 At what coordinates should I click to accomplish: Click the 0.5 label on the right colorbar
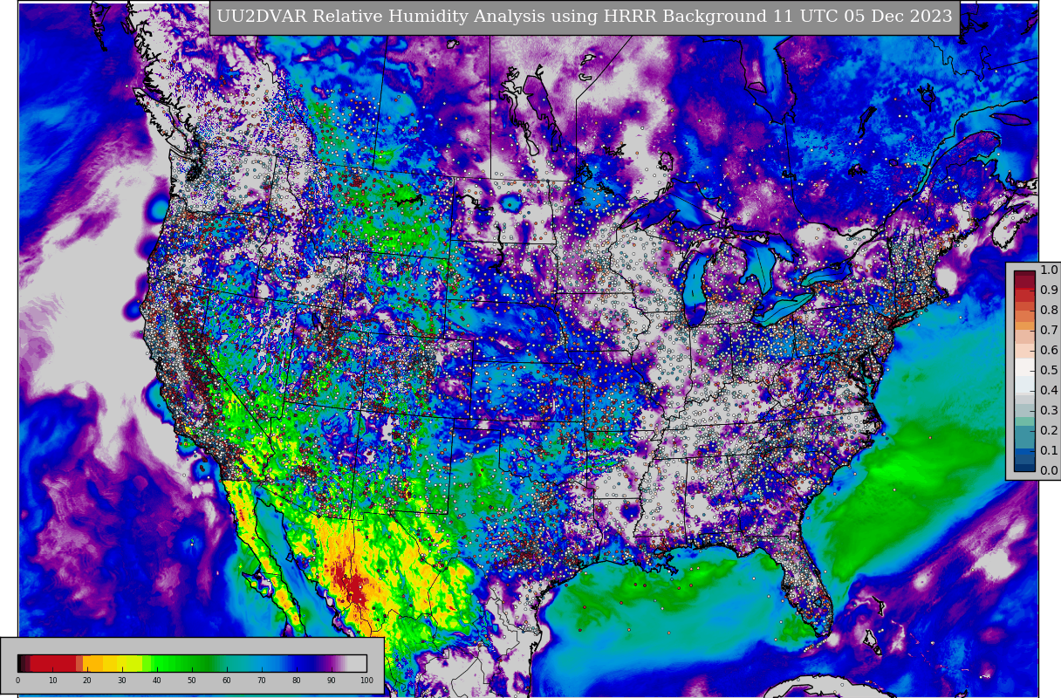pyautogui.click(x=1049, y=370)
